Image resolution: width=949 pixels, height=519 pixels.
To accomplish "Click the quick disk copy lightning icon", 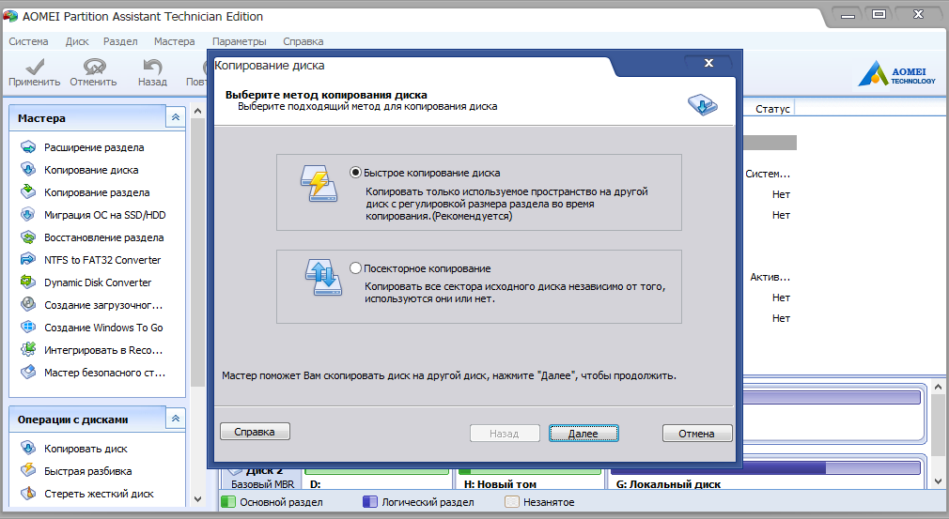I will 319,184.
